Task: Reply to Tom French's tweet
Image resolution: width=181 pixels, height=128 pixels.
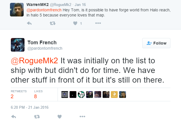Action: coord(13,117)
